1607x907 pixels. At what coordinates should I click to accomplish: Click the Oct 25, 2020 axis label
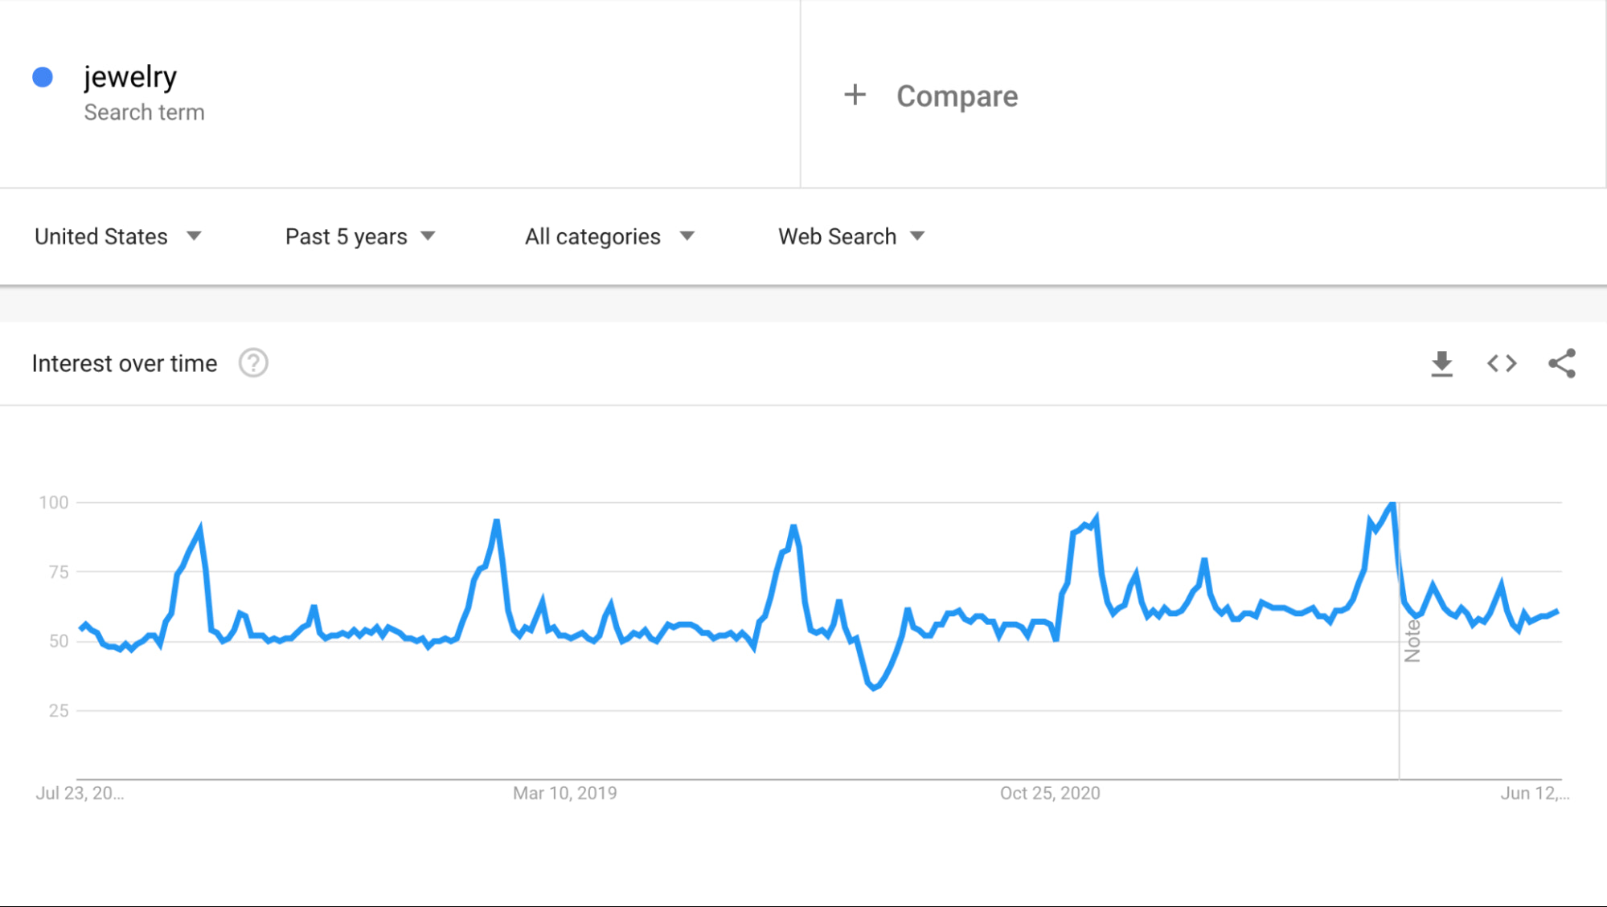[1049, 793]
